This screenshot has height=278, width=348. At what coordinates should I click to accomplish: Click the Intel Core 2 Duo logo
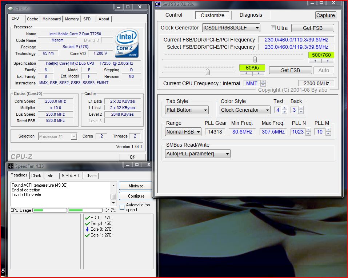[x=127, y=43]
